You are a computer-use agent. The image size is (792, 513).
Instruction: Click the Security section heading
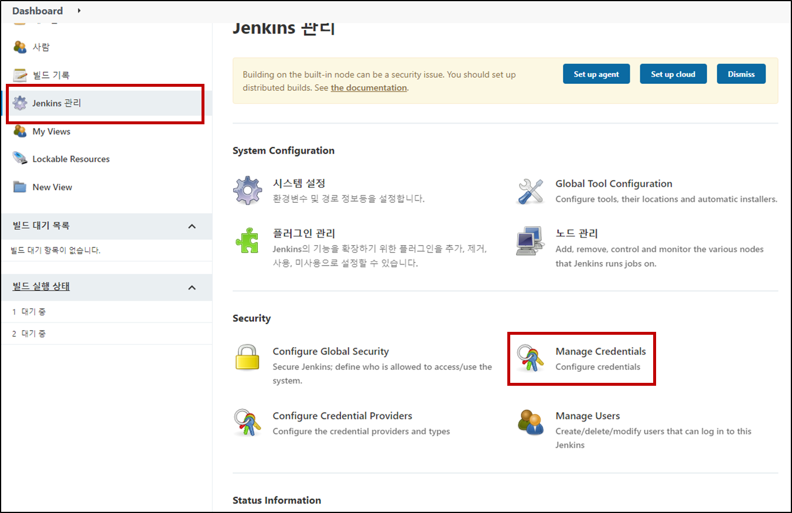[x=252, y=318]
